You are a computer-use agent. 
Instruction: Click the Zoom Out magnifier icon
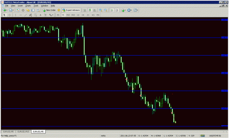[x=106, y=10]
